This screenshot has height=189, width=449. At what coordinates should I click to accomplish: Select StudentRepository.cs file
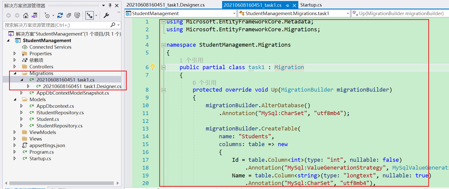click(59, 126)
